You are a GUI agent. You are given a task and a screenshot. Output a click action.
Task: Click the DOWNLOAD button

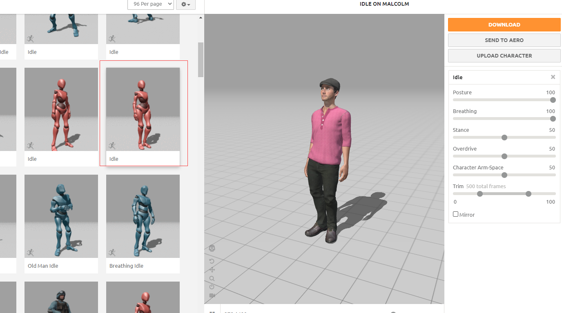click(x=504, y=24)
